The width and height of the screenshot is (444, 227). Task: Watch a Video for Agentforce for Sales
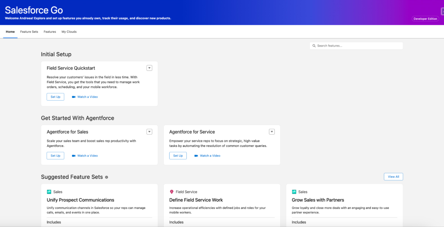[x=88, y=156]
